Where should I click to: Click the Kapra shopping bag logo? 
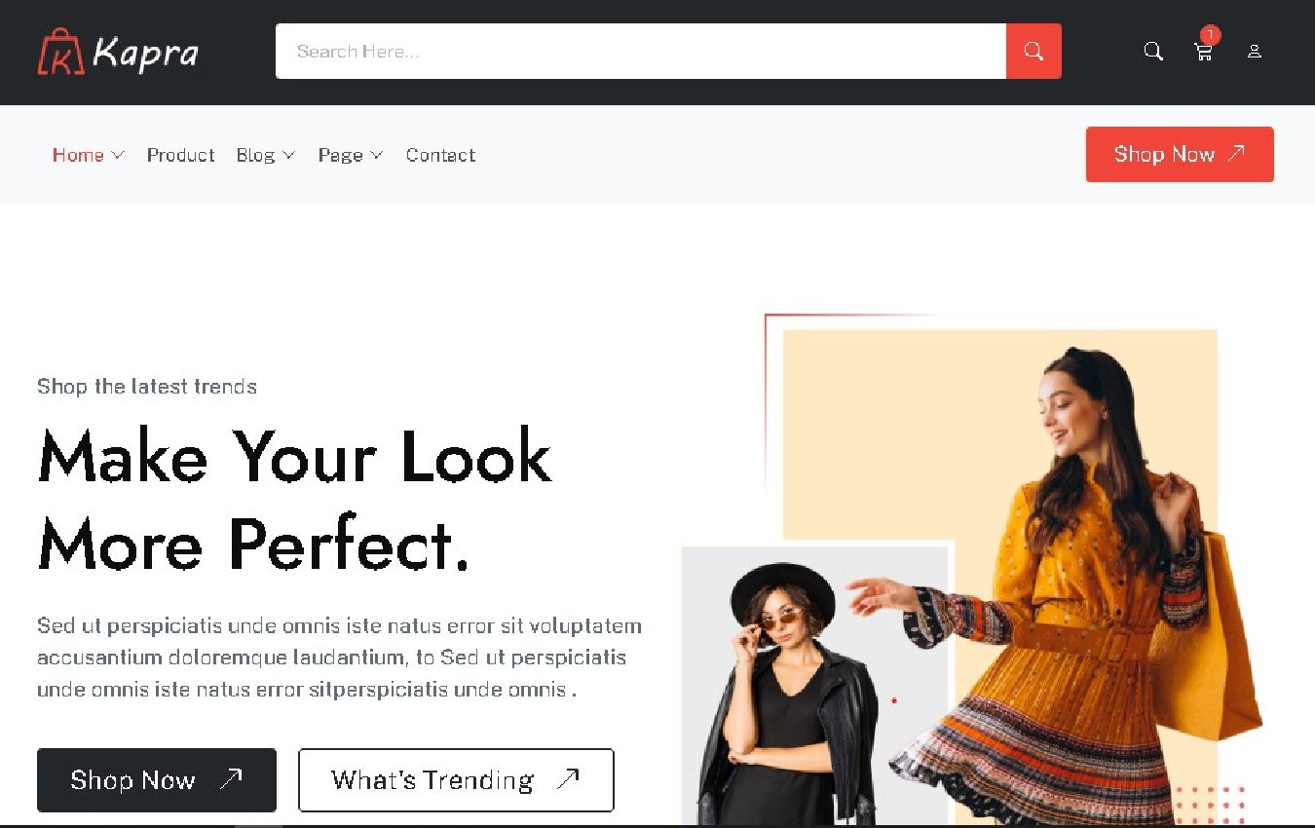pyautogui.click(x=60, y=52)
